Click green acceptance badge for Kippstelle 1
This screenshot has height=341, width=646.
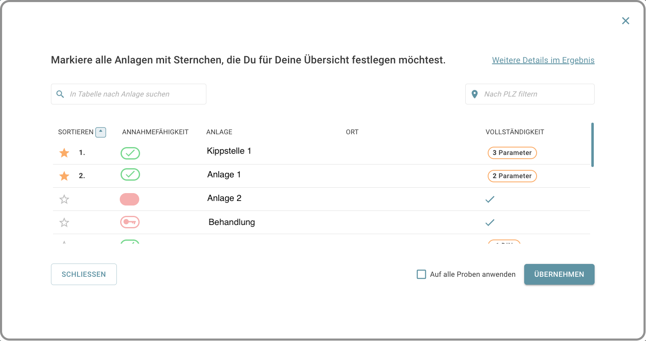130,153
